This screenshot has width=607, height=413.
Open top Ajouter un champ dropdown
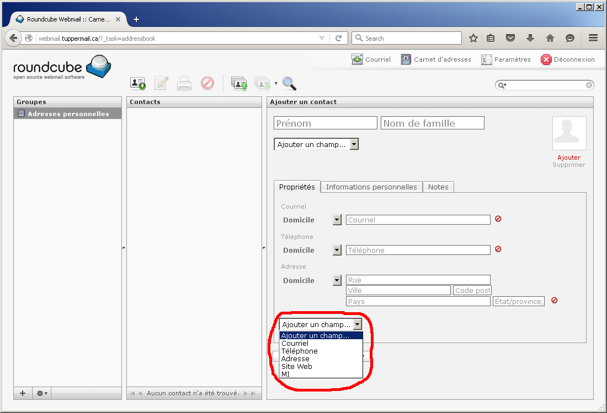316,144
